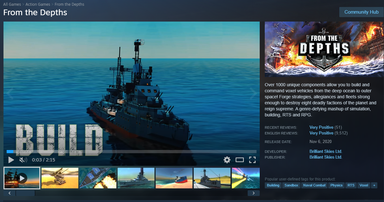Open the Community Hub
The image size is (384, 202).
tap(361, 12)
